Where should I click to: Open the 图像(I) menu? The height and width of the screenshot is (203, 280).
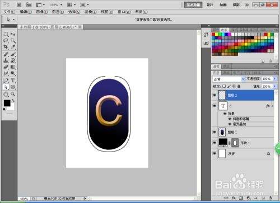point(42,12)
